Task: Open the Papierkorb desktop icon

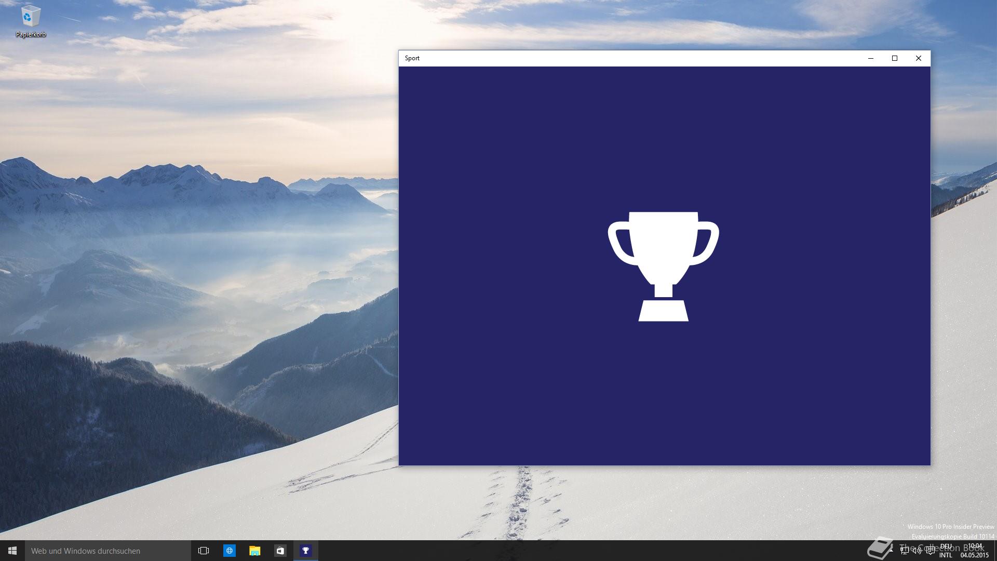Action: point(31,21)
